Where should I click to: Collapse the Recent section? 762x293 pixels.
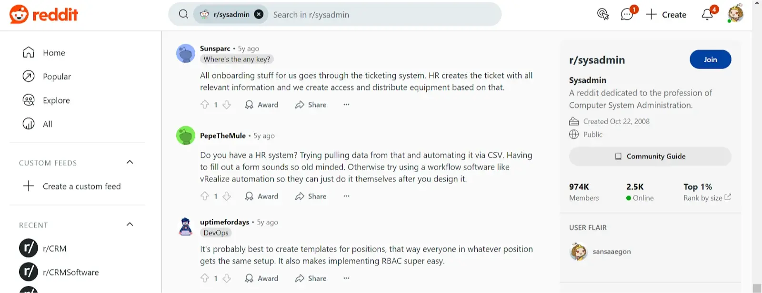click(x=130, y=224)
